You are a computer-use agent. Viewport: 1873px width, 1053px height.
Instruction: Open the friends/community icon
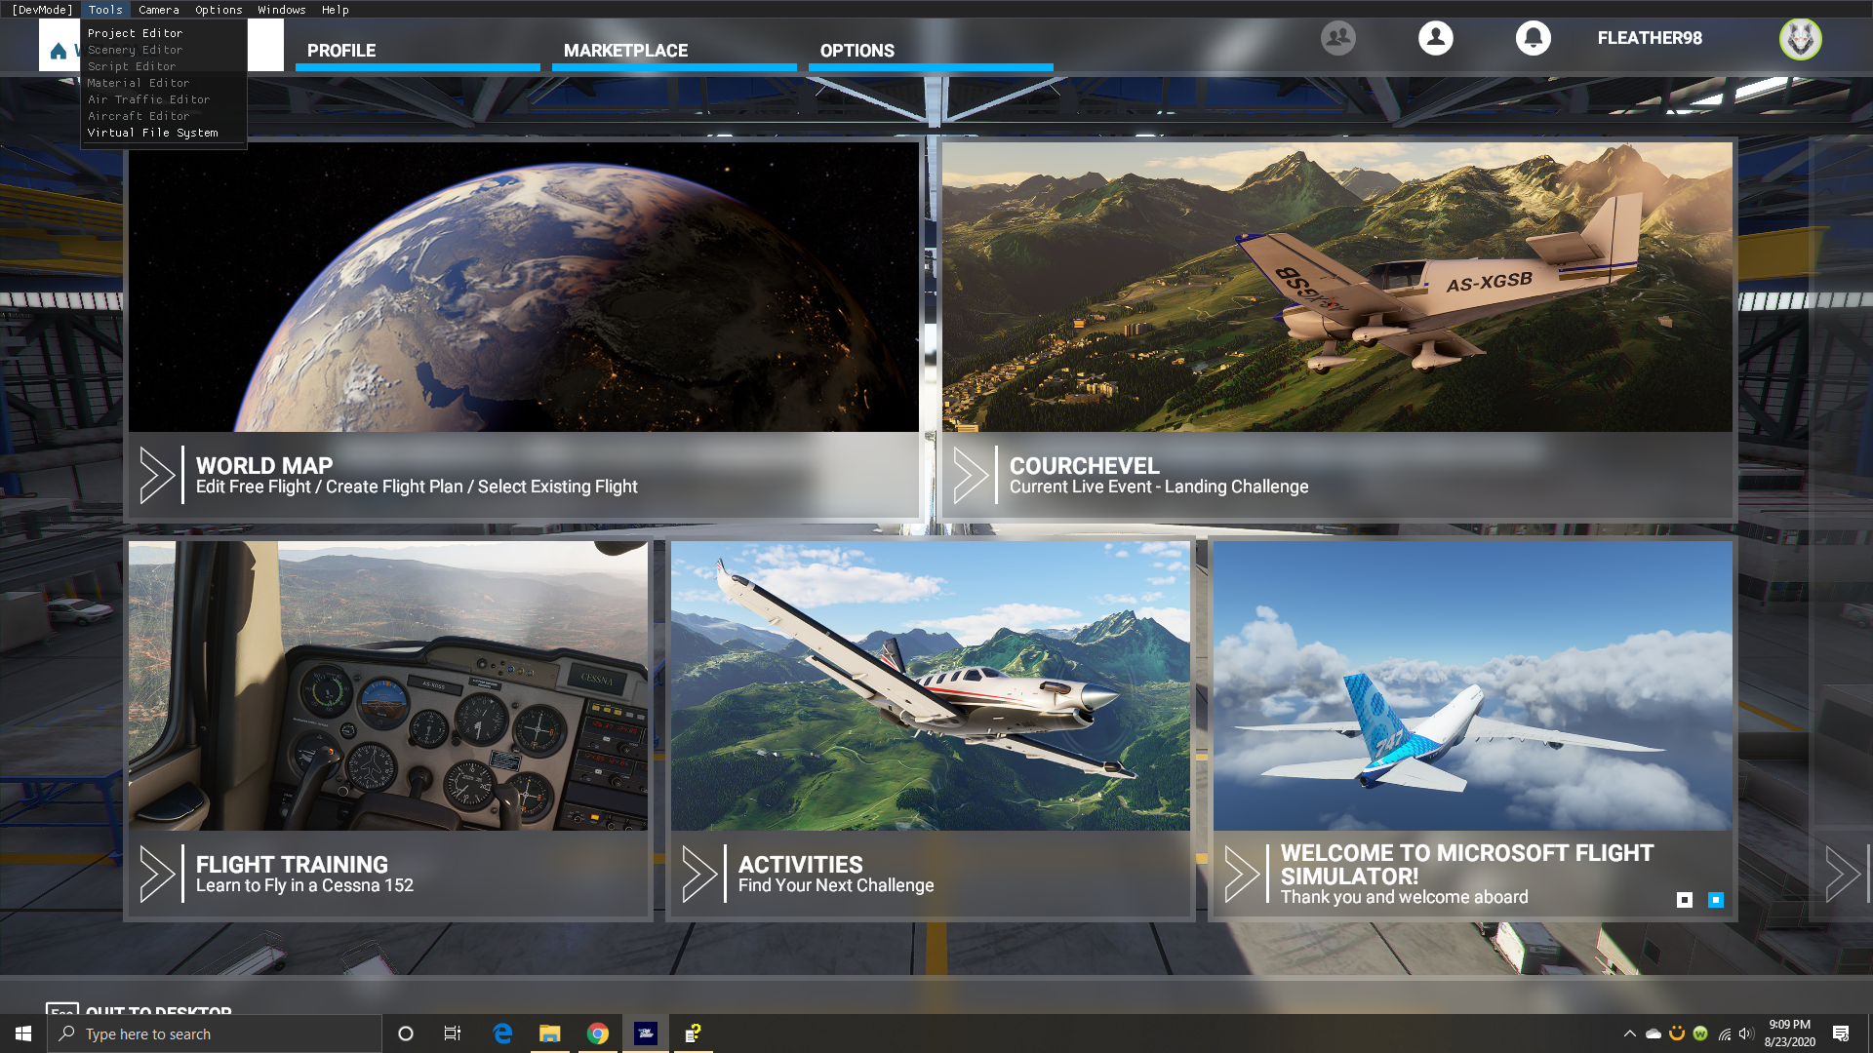[1337, 38]
